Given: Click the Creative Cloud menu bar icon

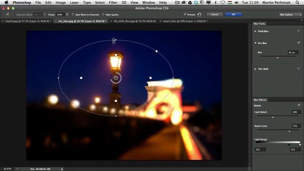Looking at the screenshot, I should [183, 2].
